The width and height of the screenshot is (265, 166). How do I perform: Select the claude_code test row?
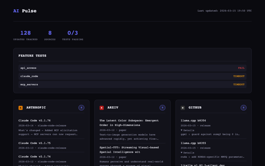[132, 76]
